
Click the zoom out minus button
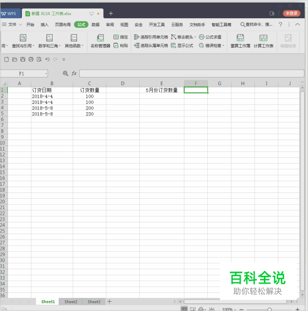(241, 309)
